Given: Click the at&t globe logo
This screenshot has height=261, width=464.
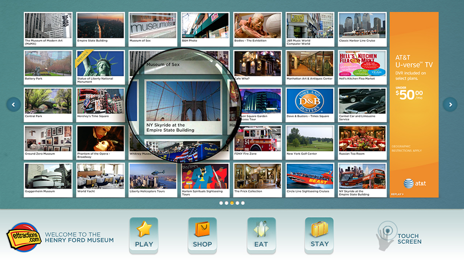Looking at the screenshot, I should [409, 184].
